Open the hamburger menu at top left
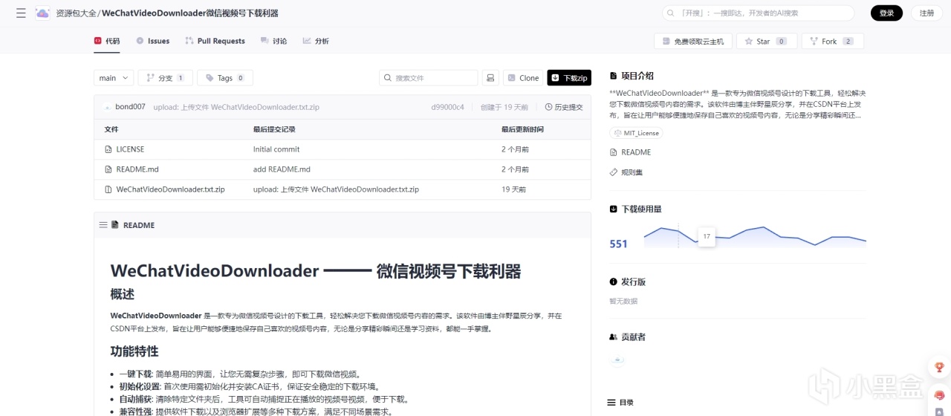The image size is (951, 416). point(21,13)
